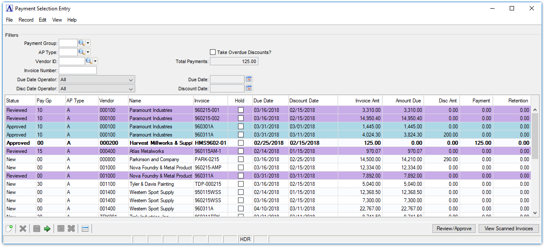Check Hold for invoice 960115AM-1
Viewport: 546px width, 248px height.
click(241, 151)
